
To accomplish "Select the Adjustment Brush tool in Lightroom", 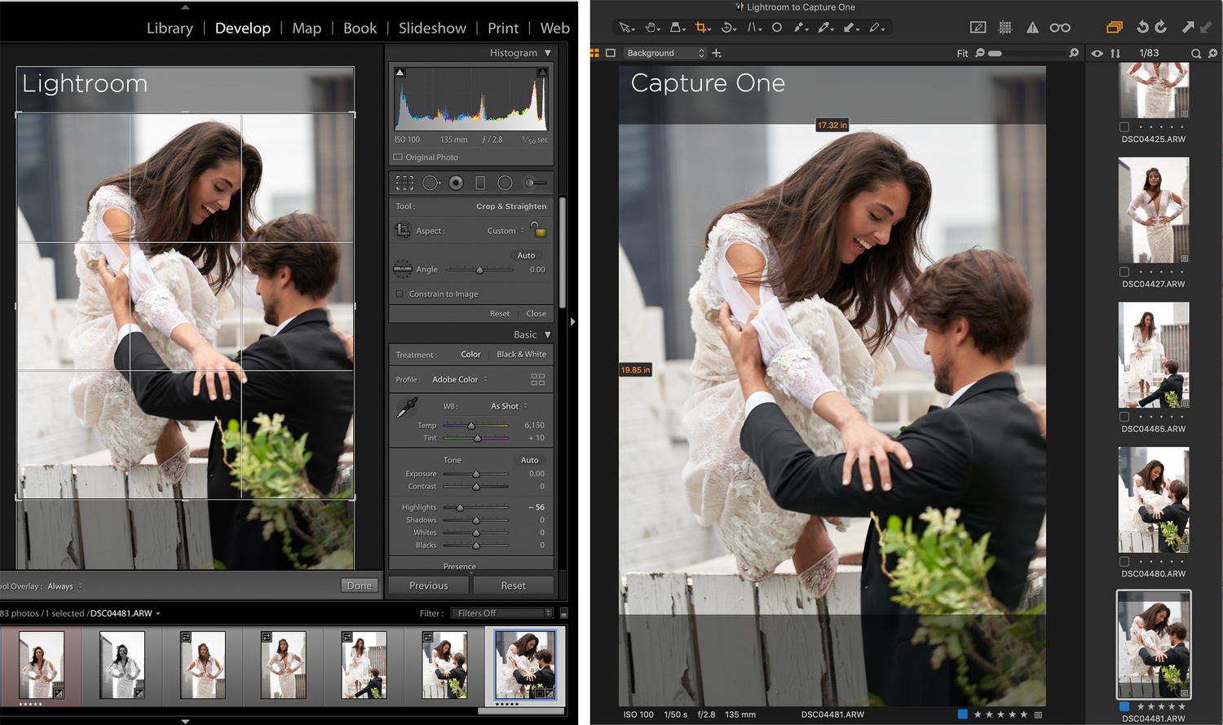I will pos(535,183).
